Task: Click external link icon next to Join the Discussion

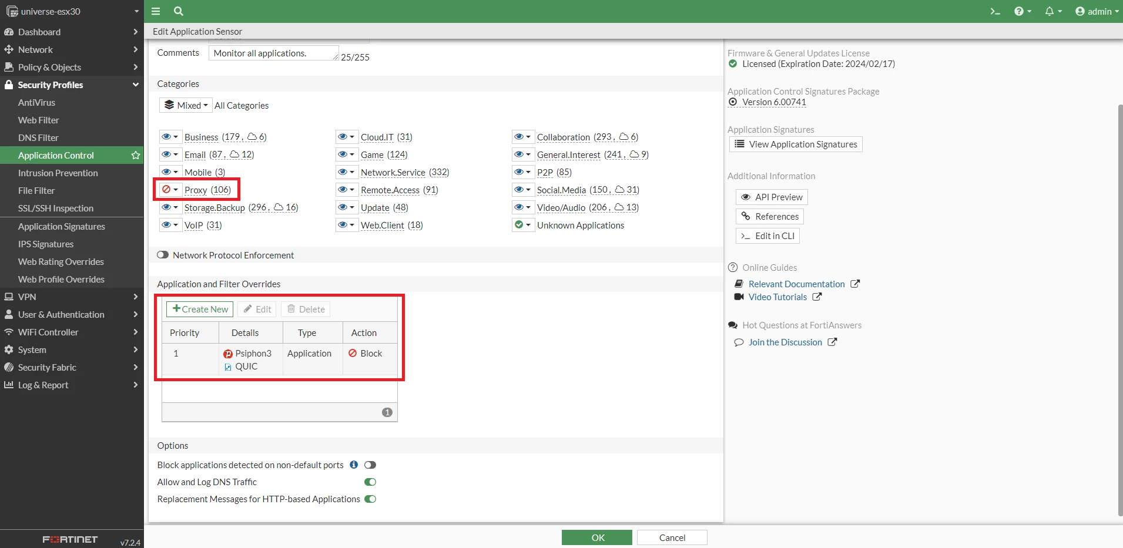Action: (832, 342)
